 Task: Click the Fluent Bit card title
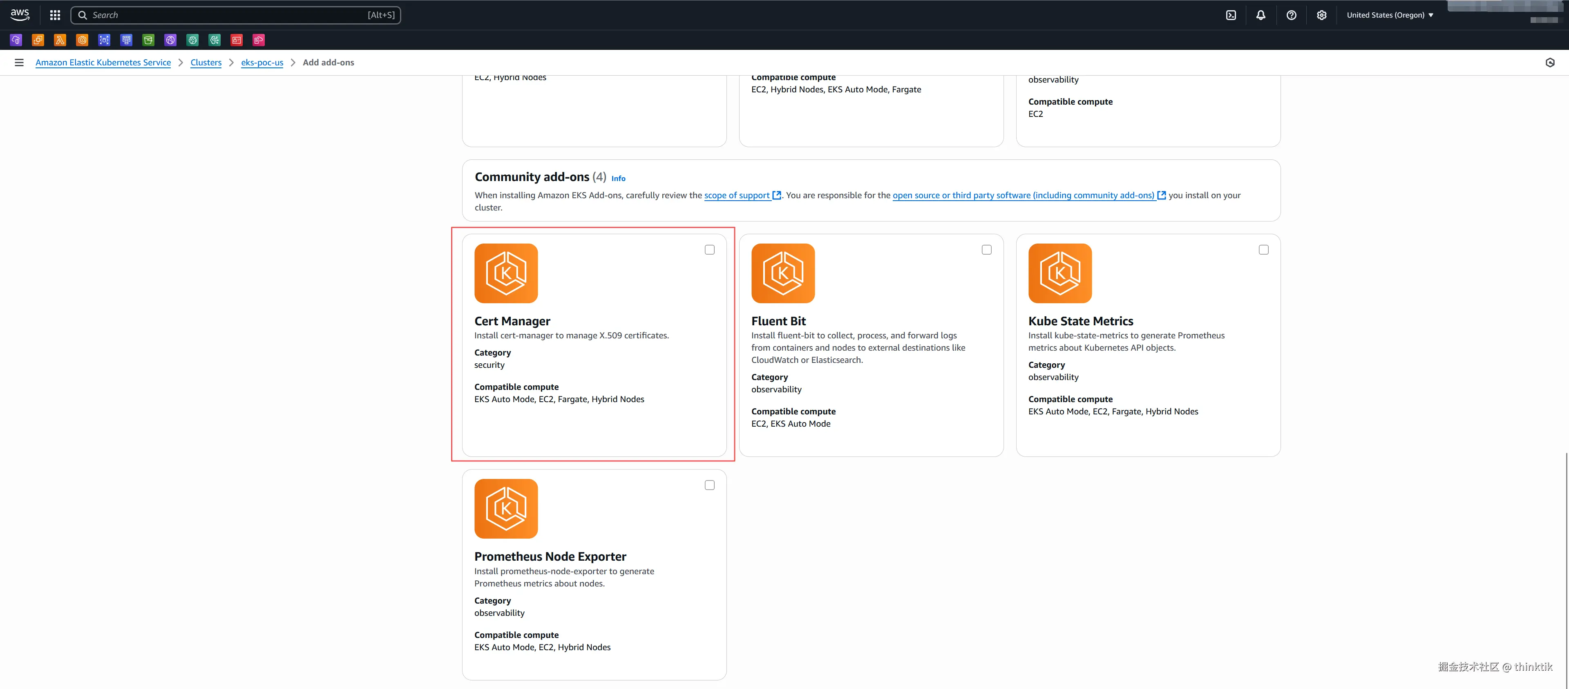(x=778, y=321)
